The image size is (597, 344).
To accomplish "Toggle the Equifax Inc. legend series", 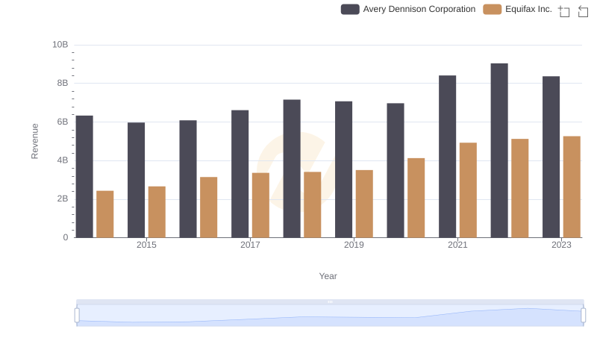I will click(x=517, y=9).
